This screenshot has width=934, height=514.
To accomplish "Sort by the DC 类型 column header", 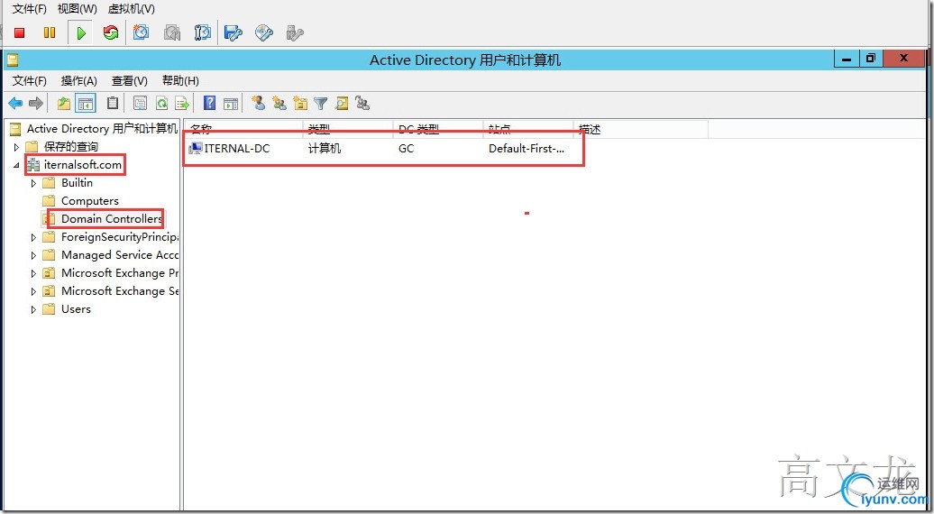I will [438, 129].
